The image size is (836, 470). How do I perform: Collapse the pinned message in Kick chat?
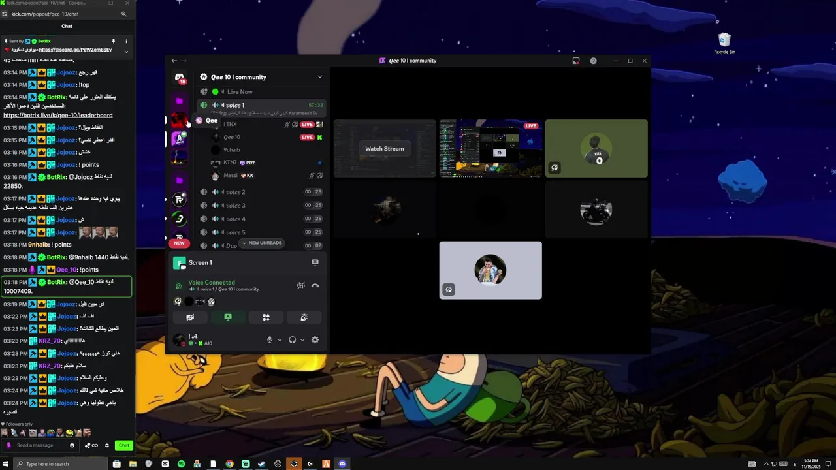click(x=126, y=51)
